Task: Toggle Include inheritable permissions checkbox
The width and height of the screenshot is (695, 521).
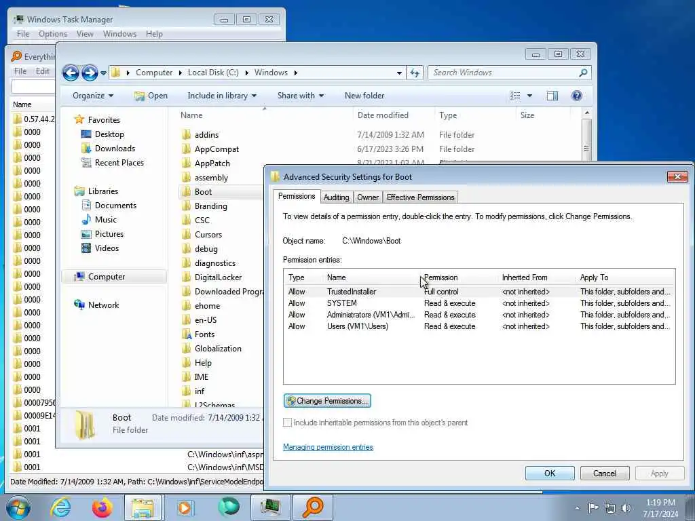Action: (x=287, y=423)
